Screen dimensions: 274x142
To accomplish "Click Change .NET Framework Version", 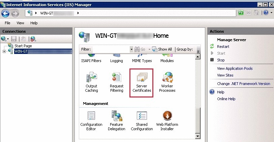I will [x=243, y=84].
